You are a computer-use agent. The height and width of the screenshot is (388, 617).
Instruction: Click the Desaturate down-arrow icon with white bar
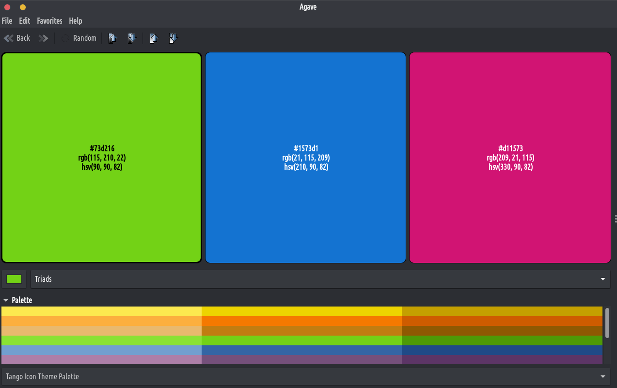coord(174,38)
